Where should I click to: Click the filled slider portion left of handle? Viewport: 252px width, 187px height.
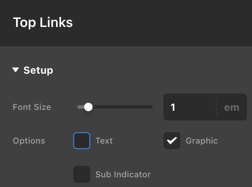[x=81, y=107]
